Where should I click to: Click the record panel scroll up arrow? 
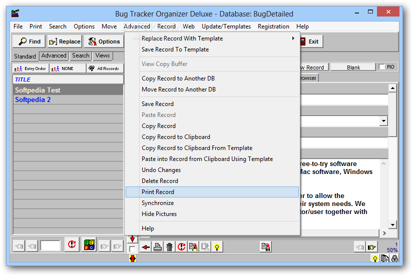(392, 88)
